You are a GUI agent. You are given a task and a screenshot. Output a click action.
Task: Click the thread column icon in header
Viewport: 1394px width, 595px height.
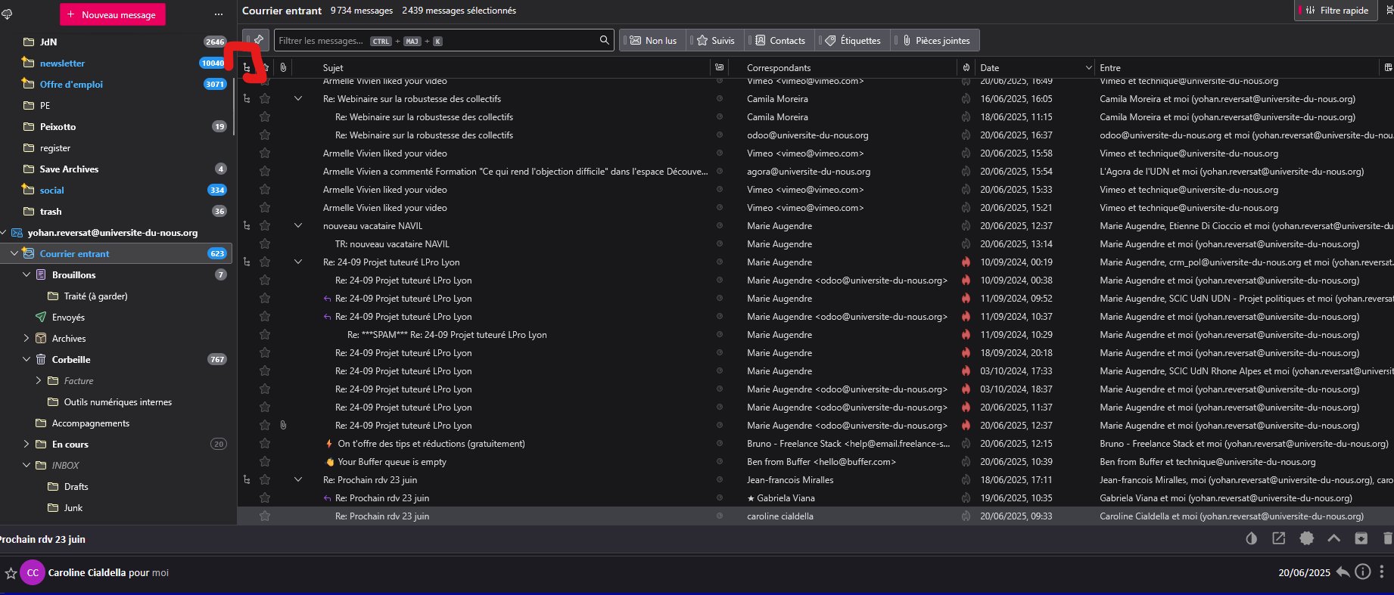coord(247,68)
